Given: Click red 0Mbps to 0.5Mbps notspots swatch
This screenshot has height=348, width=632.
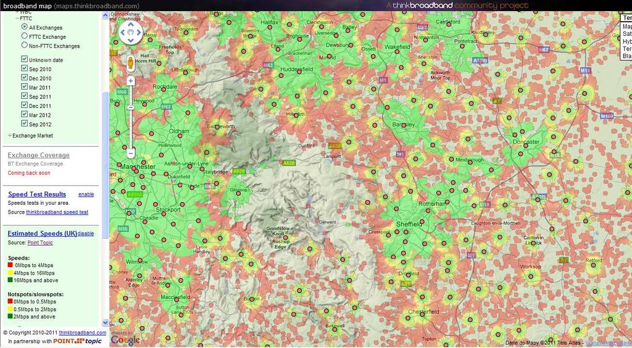Looking at the screenshot, I should [x=10, y=301].
